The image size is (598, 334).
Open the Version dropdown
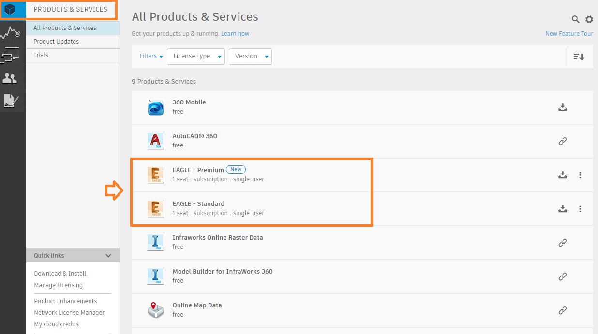point(250,56)
